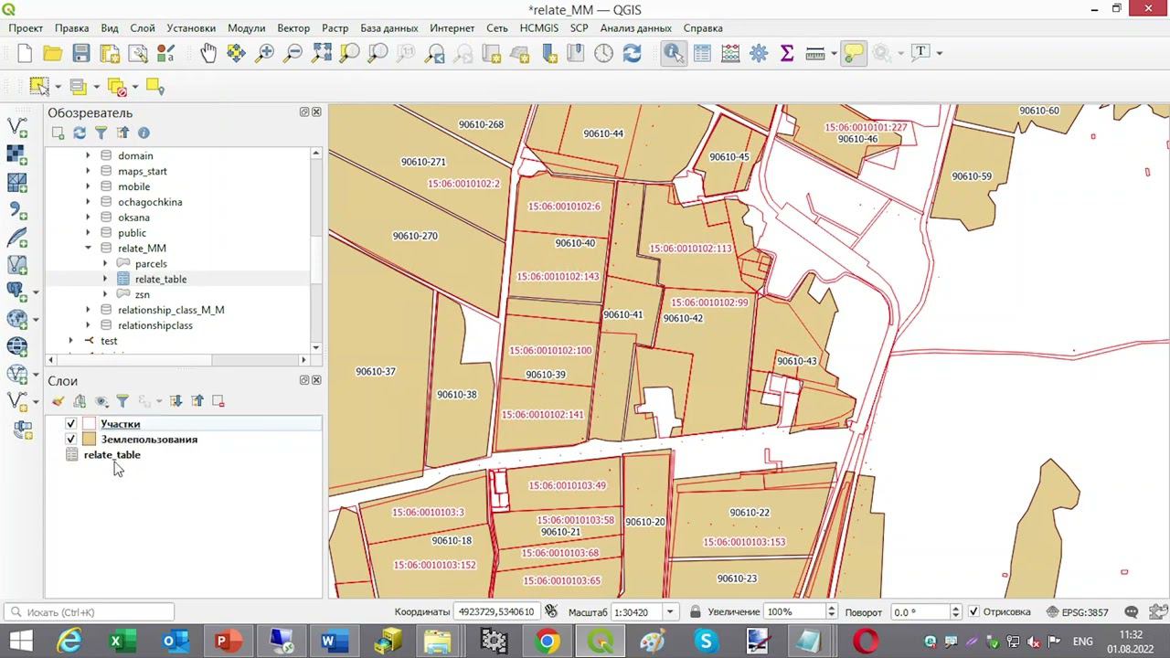Click filter icon in Layers panel
This screenshot has width=1170, height=658.
click(122, 401)
